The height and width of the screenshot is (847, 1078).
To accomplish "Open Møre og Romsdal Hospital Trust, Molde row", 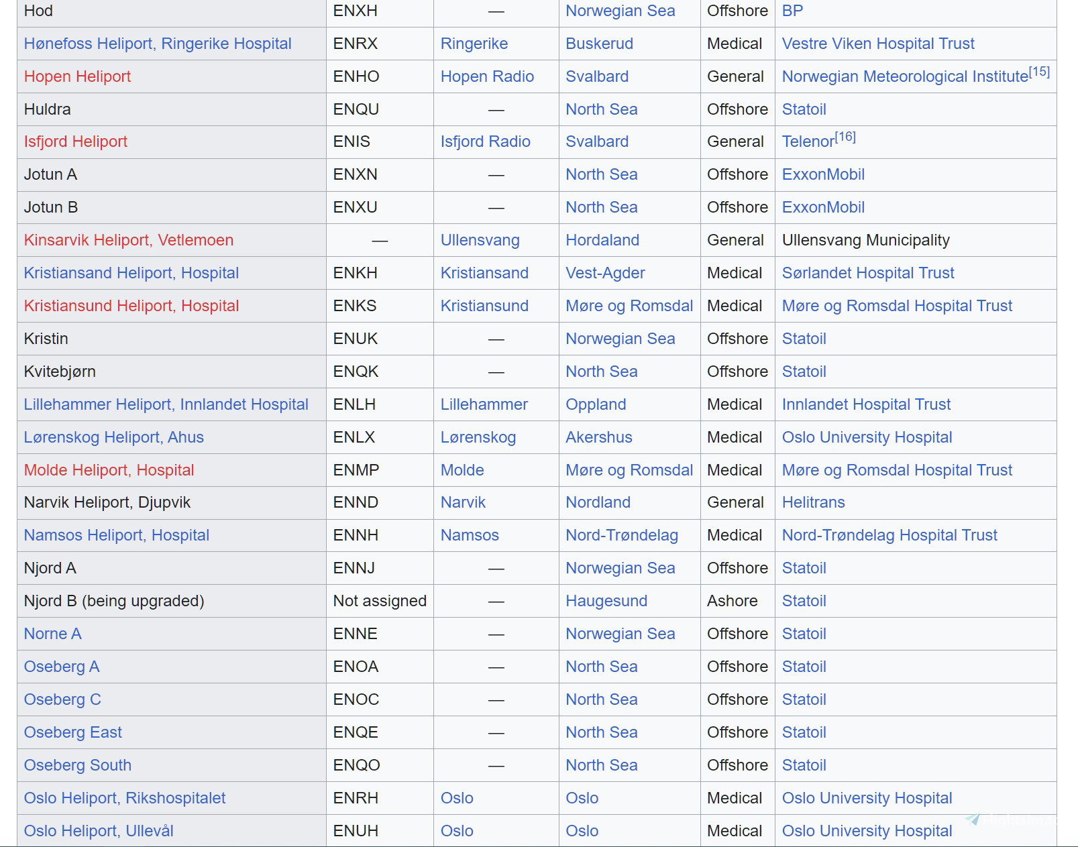I will [897, 470].
